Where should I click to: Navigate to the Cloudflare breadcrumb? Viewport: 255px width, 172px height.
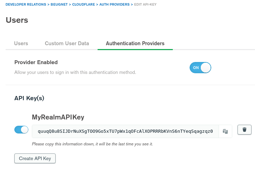click(x=84, y=5)
